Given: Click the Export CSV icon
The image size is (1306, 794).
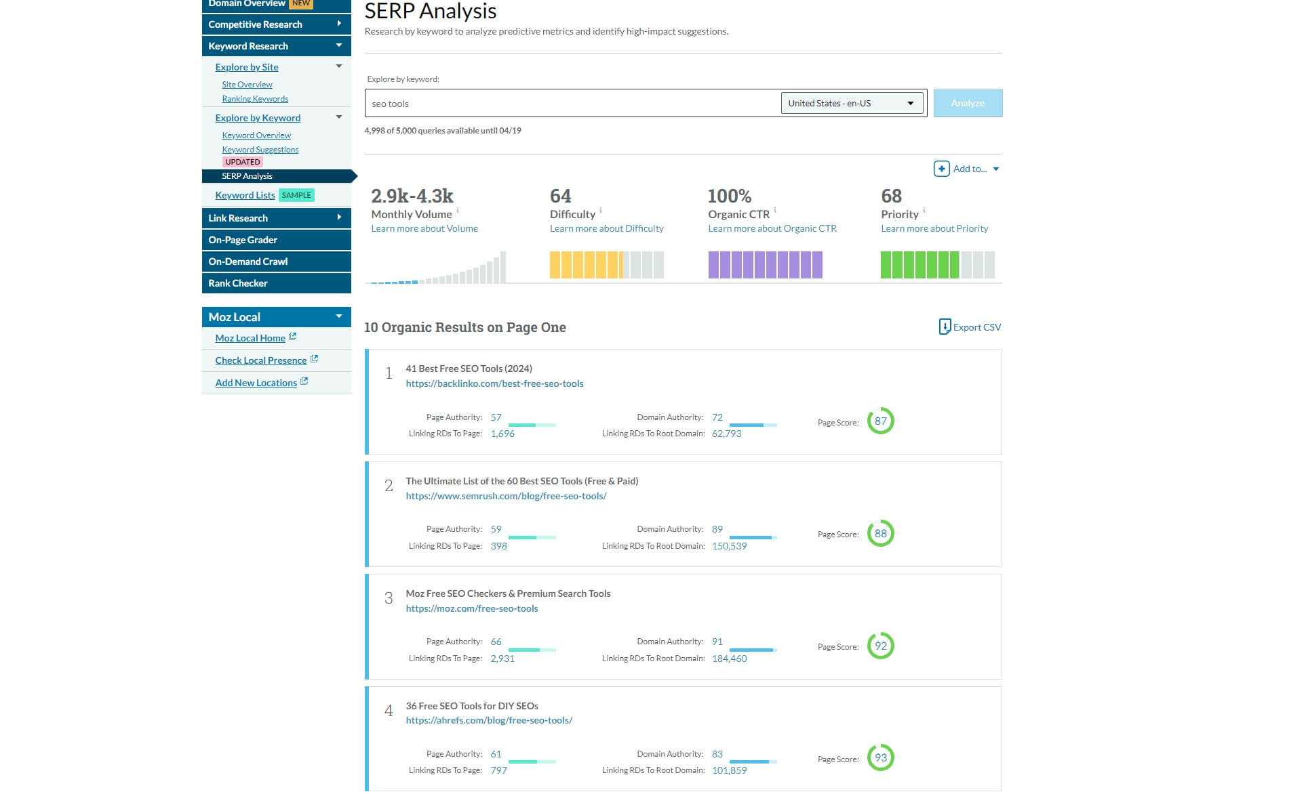Looking at the screenshot, I should (x=944, y=327).
